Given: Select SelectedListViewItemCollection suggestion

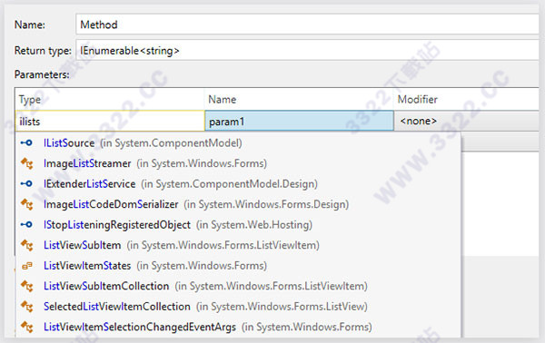Looking at the screenshot, I should [x=238, y=307].
